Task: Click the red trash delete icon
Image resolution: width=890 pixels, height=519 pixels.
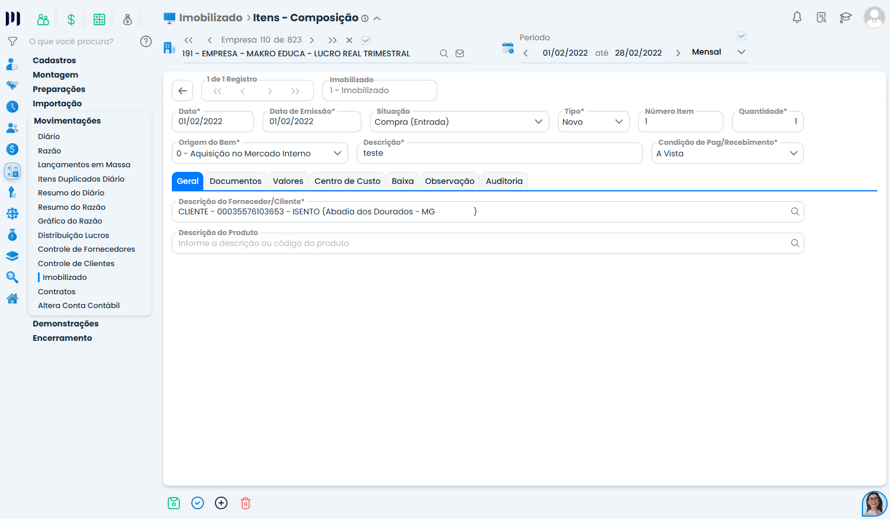Action: (245, 503)
